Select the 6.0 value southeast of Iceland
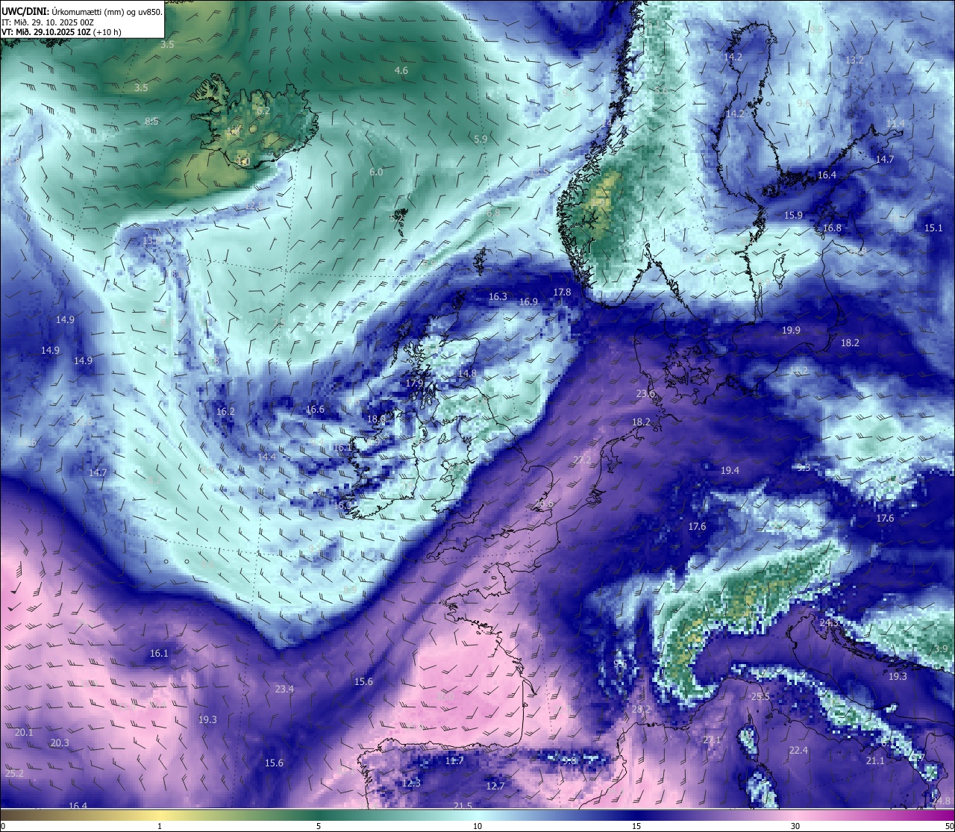955x832 pixels. coord(376,172)
